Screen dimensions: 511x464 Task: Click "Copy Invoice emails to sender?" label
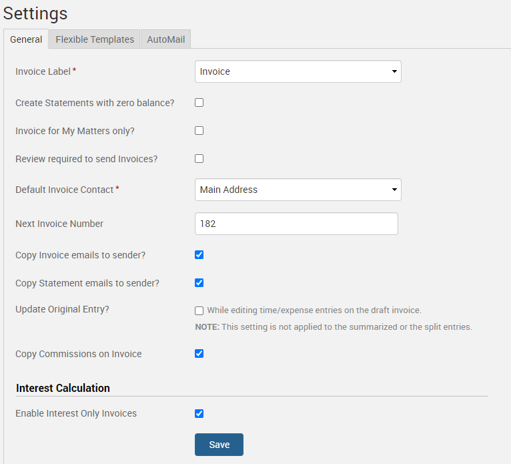[x=81, y=255]
